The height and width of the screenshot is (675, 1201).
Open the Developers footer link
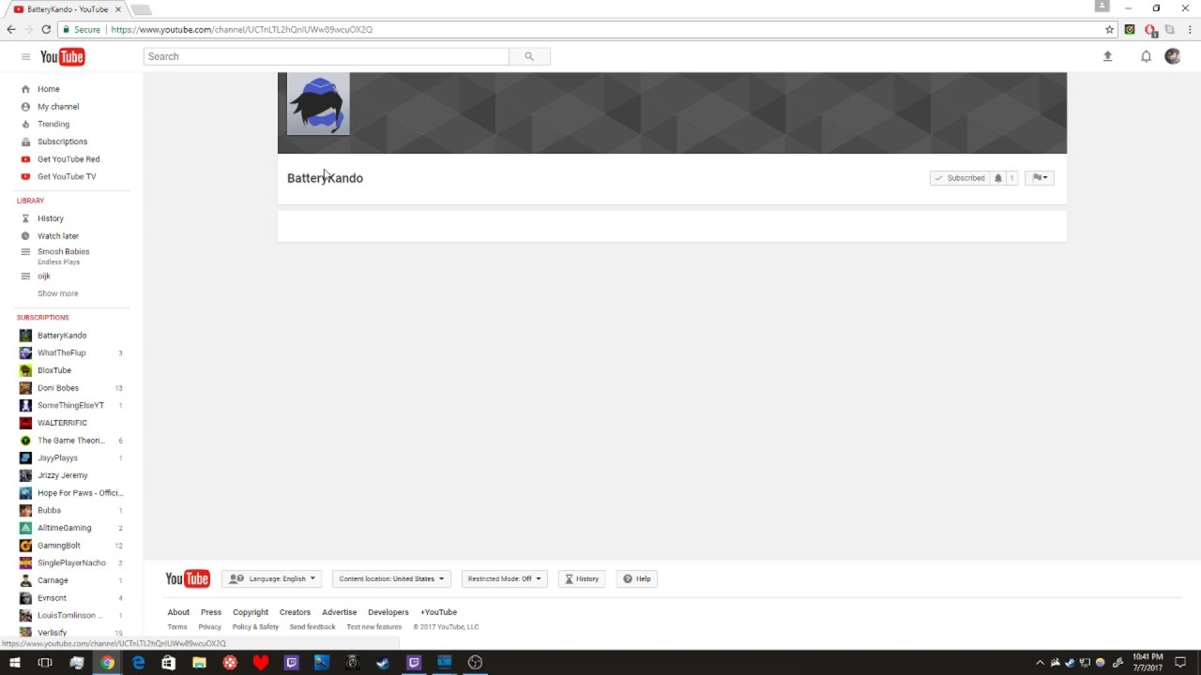point(388,612)
